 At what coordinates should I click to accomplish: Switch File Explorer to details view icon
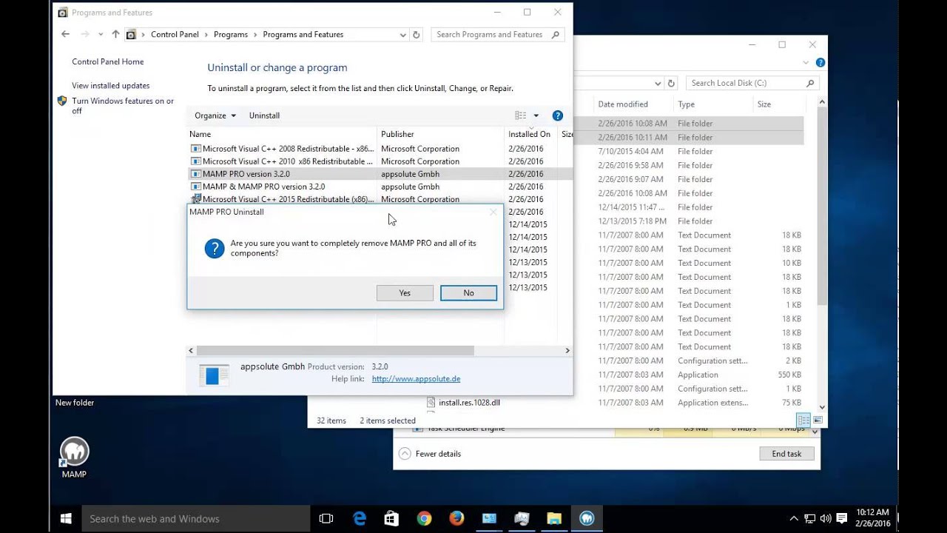point(803,420)
